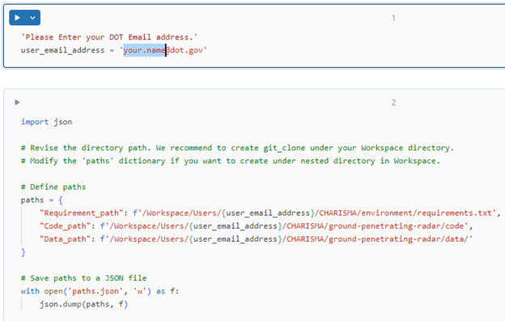The height and width of the screenshot is (321, 505).
Task: Click the 'json.dump(paths, f)' line
Action: (x=83, y=304)
